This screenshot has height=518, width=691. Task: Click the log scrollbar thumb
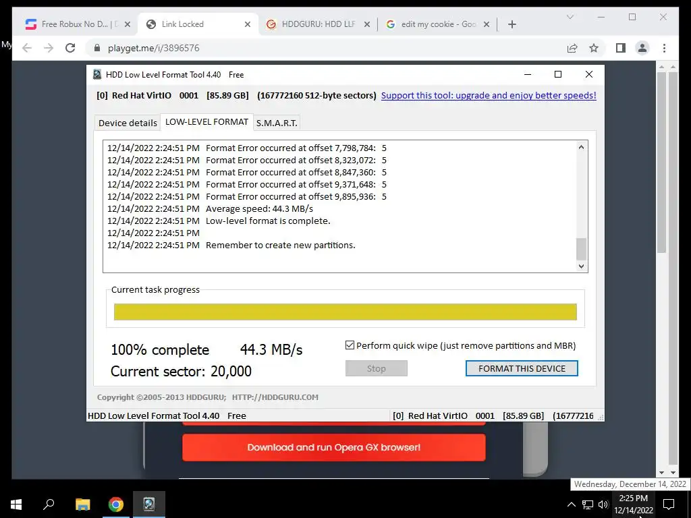581,250
